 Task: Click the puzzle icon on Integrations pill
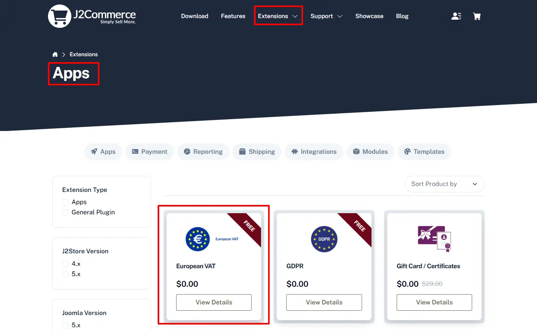[x=294, y=151]
